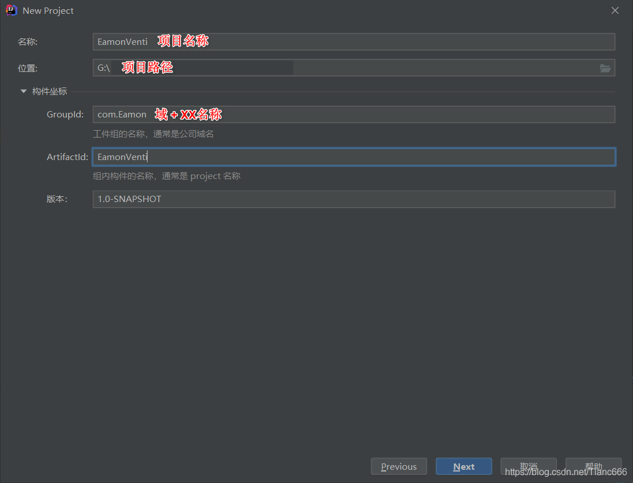The height and width of the screenshot is (483, 633).
Task: Click the 位置 label
Action: coord(28,68)
